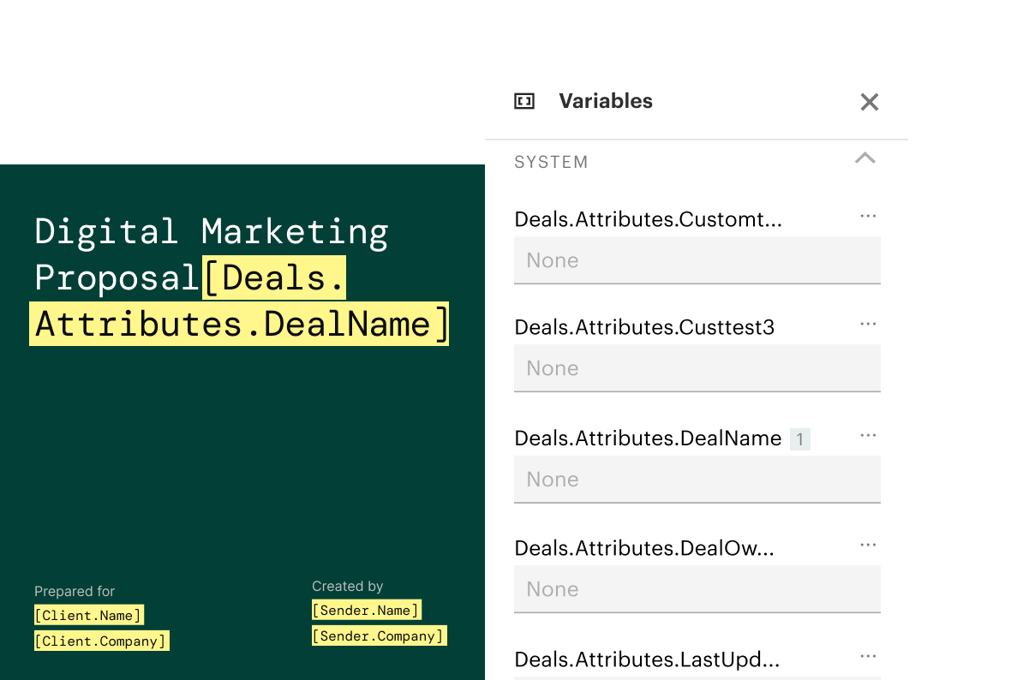Open options menu for Deals.Attributes.DealOw...
This screenshot has height=680, width=1011.
coord(868,545)
